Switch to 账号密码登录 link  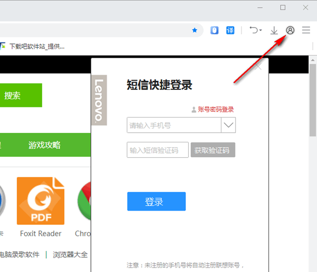click(216, 110)
